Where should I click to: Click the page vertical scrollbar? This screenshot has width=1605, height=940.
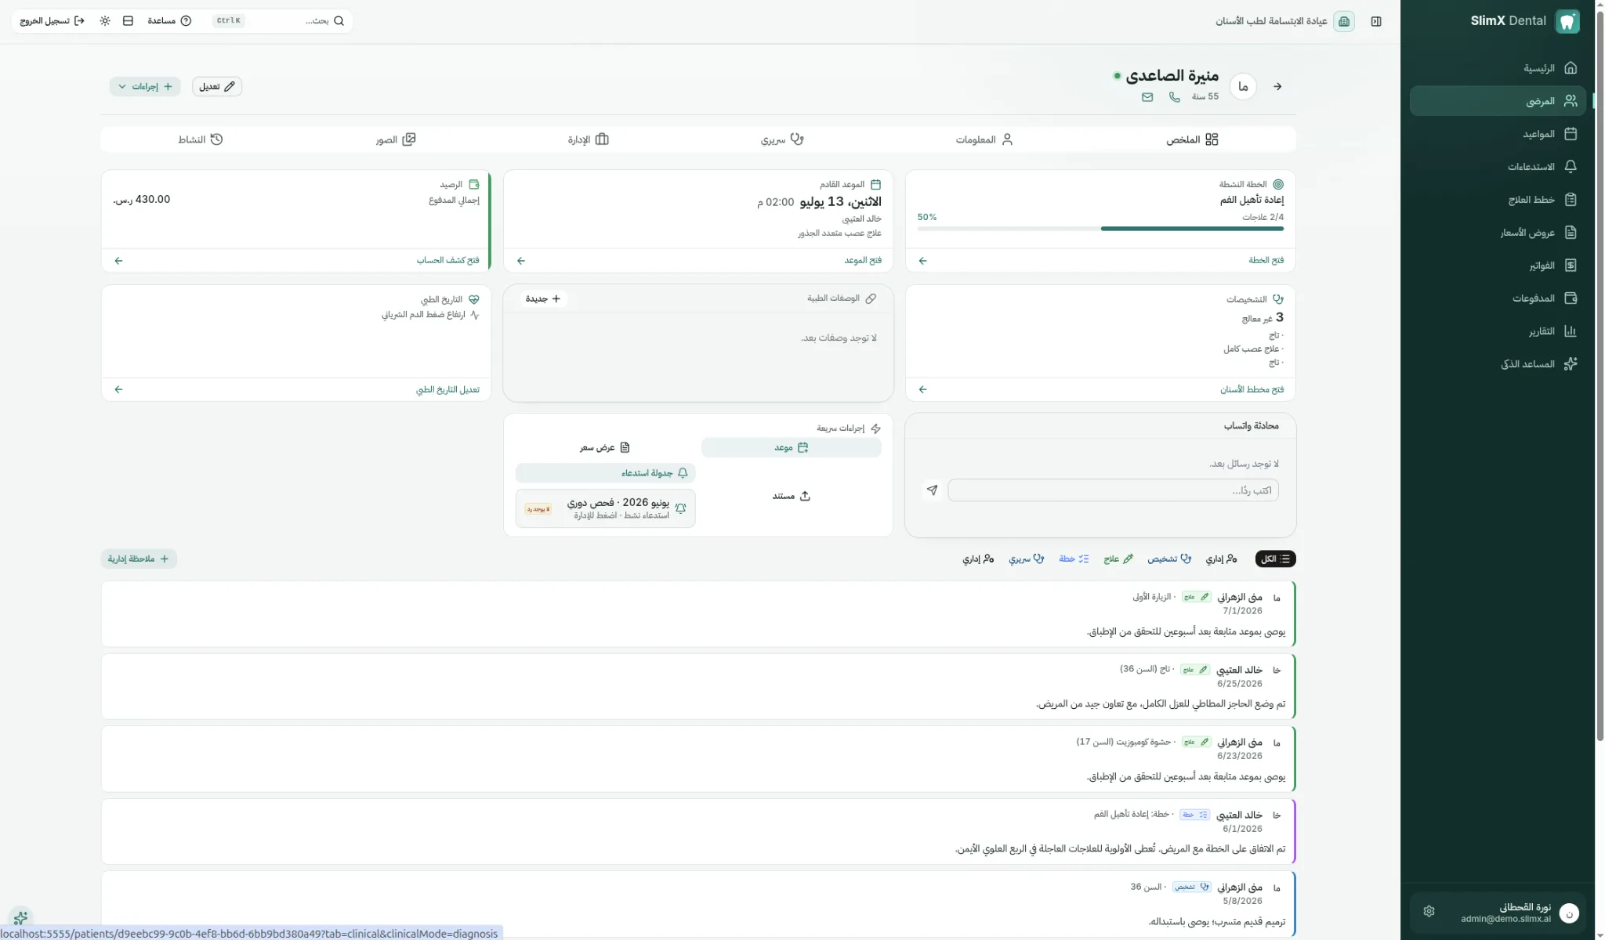pos(1600,376)
